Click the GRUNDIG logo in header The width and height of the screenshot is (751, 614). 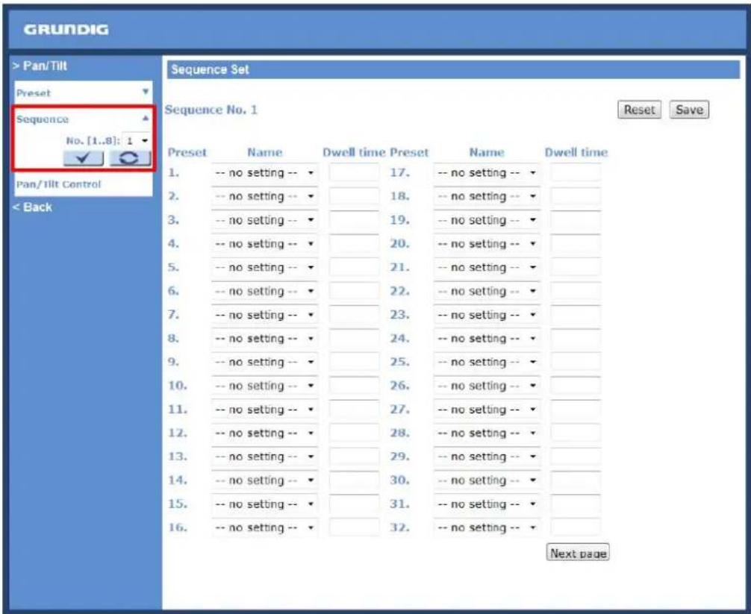(x=66, y=30)
